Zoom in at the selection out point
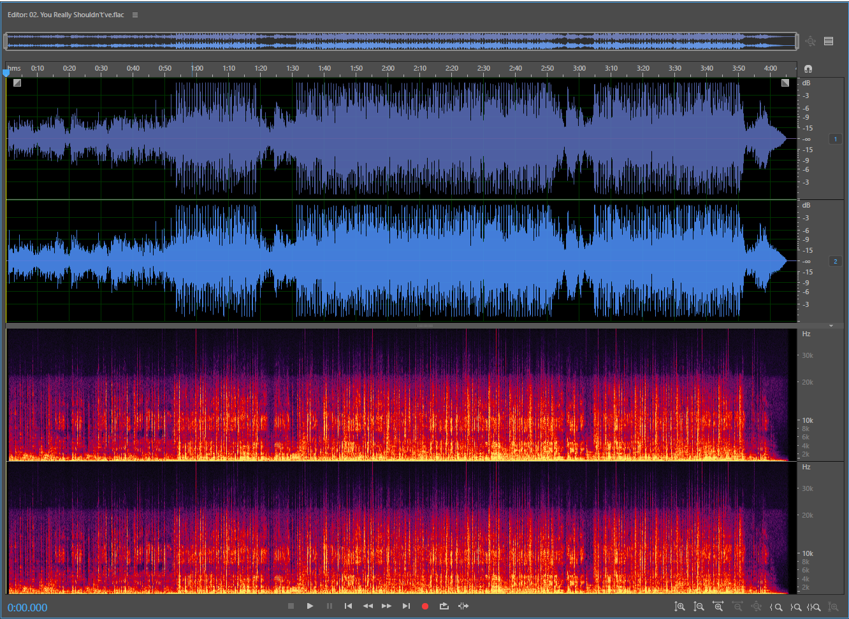 (x=795, y=607)
